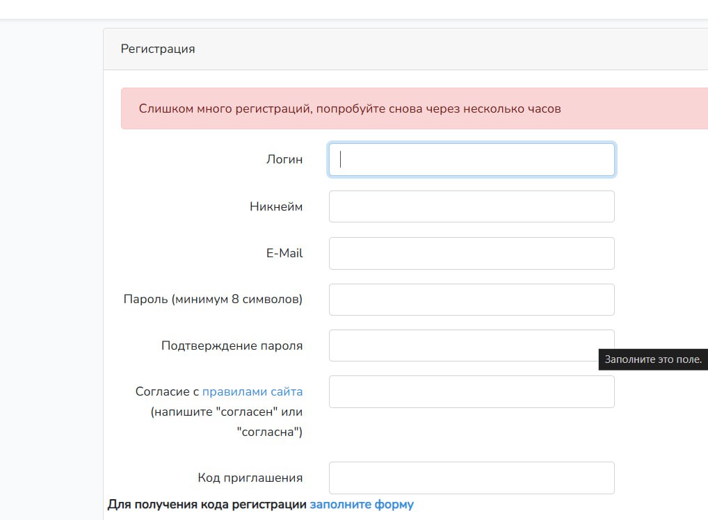Click the Регистрация panel header
The width and height of the screenshot is (708, 520).
[x=158, y=49]
